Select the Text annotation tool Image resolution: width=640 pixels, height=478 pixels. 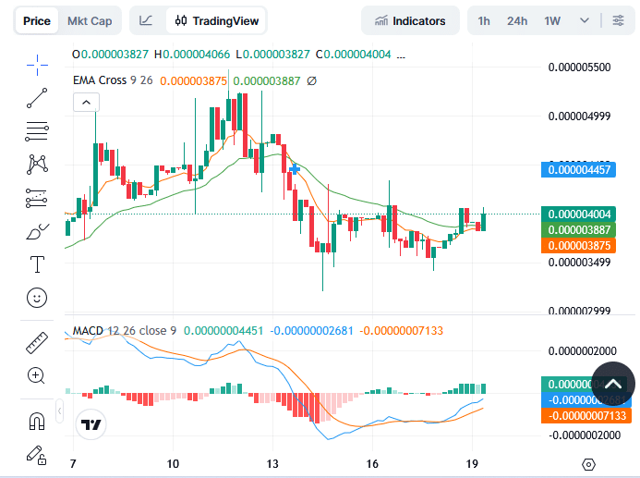click(x=37, y=264)
